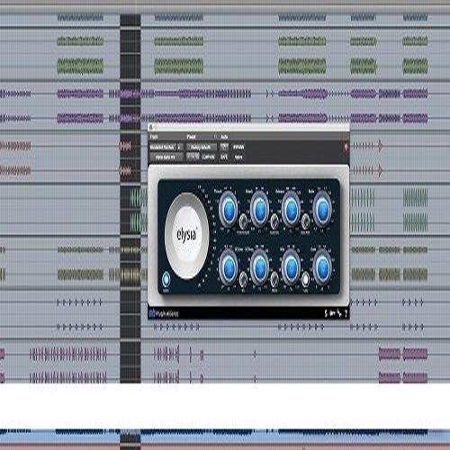Adjust the Release knob on mpressor

pyautogui.click(x=291, y=210)
